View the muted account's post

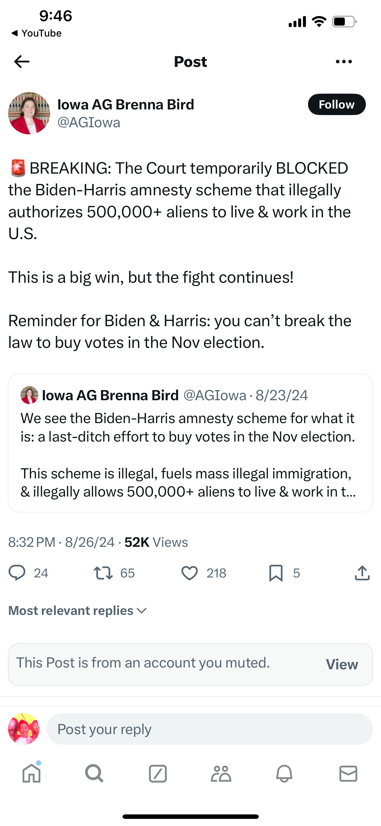pos(342,664)
